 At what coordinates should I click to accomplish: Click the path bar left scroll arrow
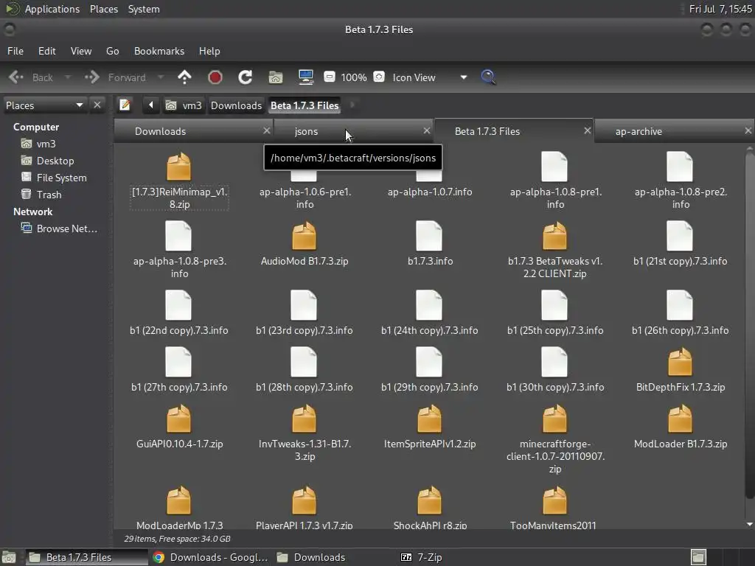click(150, 105)
